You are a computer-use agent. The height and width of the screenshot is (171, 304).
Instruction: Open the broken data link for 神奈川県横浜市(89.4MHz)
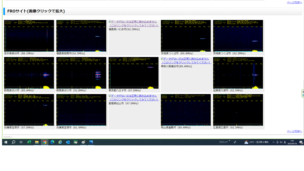[x=186, y=61]
